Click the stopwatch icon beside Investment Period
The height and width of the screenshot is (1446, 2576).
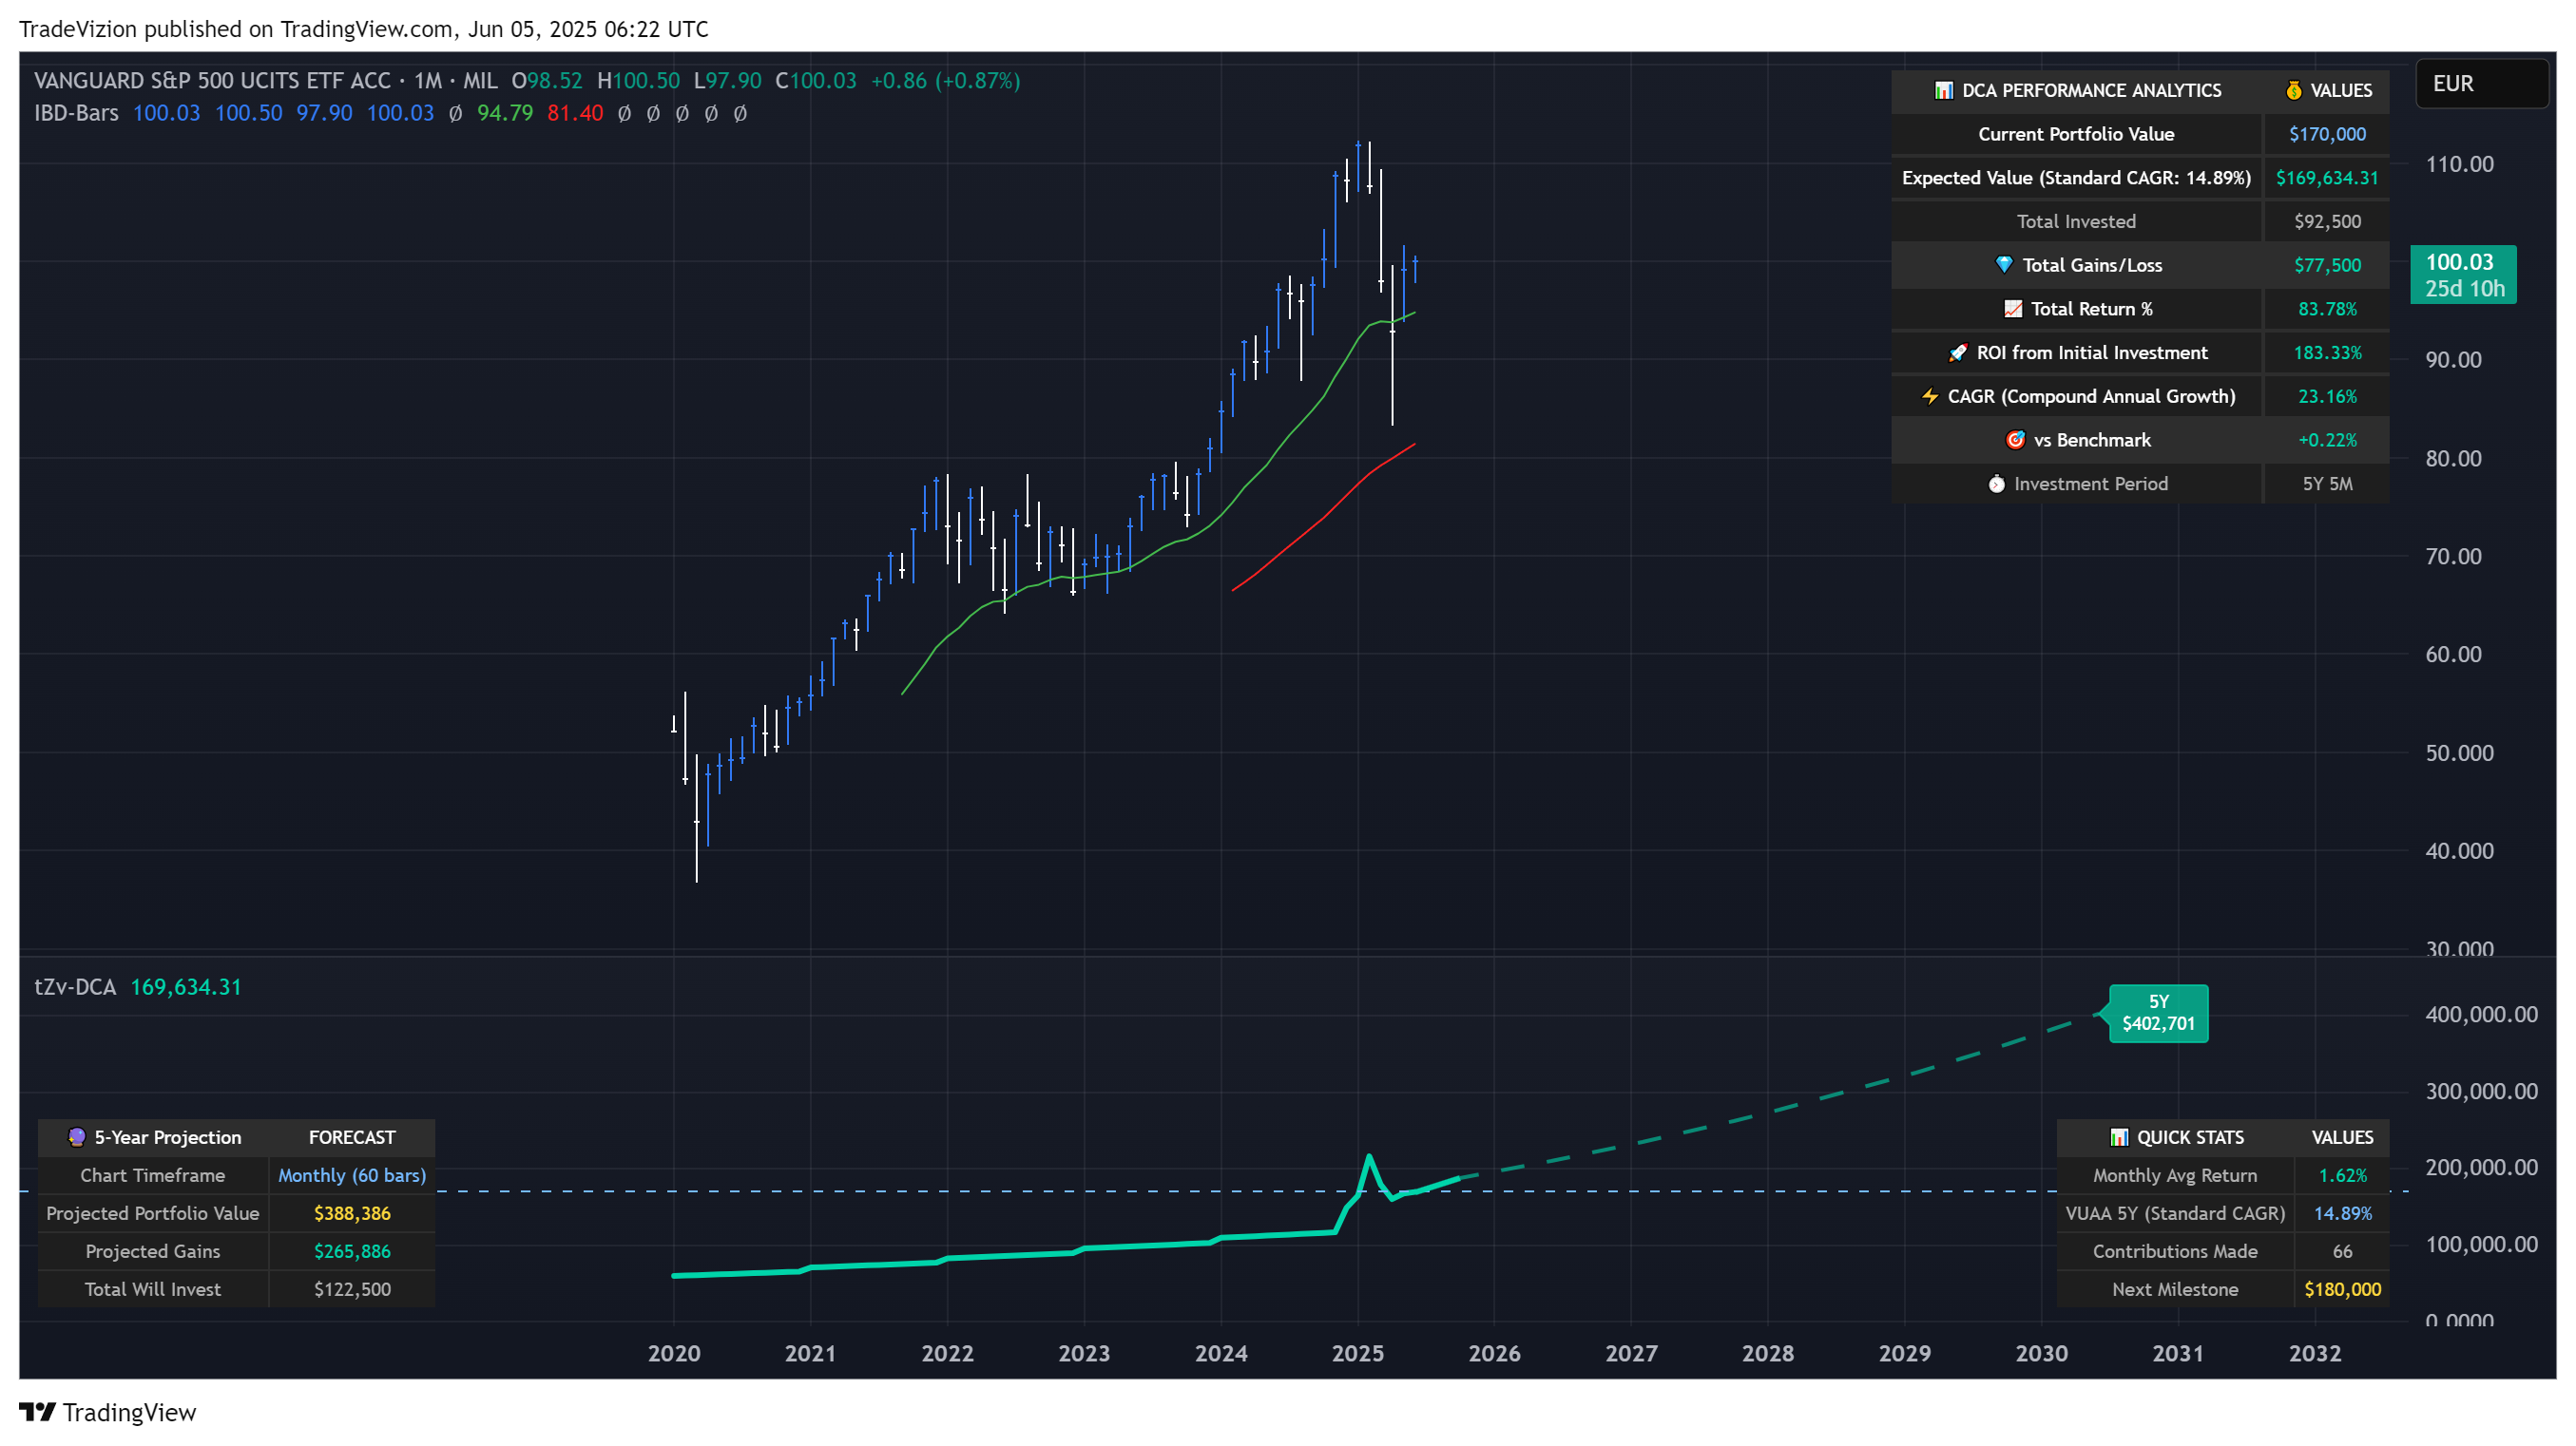(x=1996, y=484)
